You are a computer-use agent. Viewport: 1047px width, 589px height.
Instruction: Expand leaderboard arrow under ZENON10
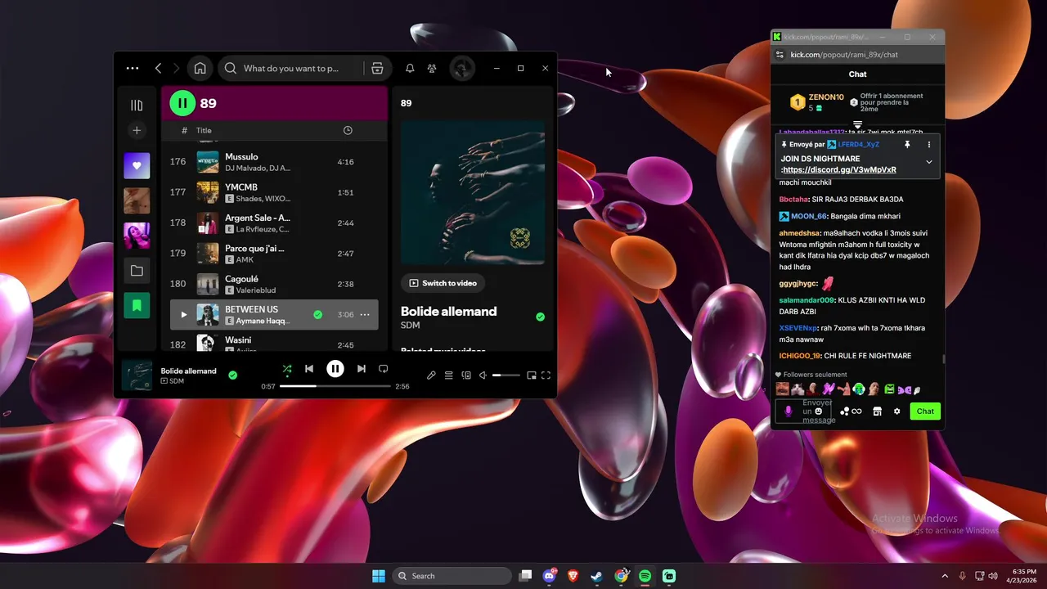[857, 124]
